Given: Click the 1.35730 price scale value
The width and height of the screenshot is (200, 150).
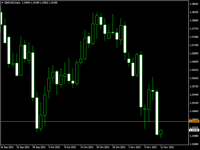Looking at the screenshot, I should 194,86.
